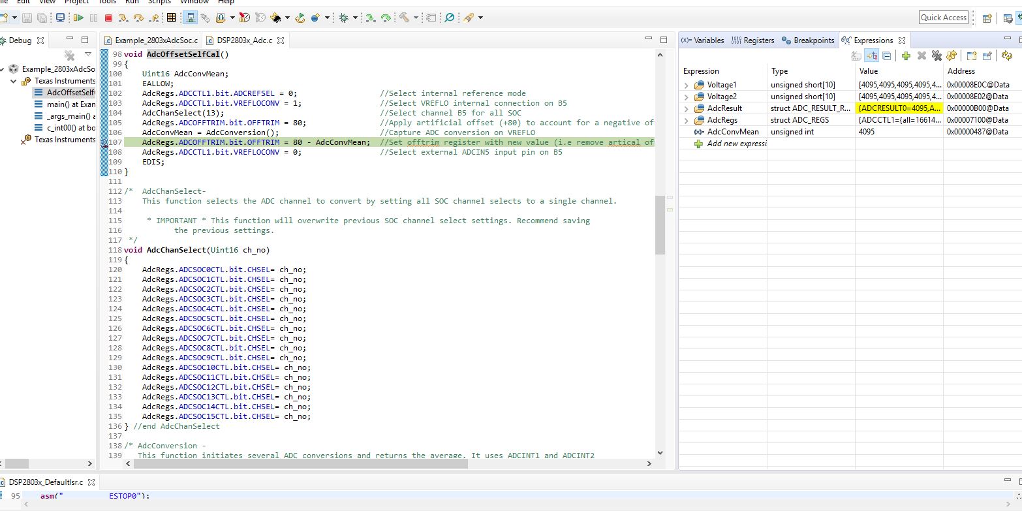The height and width of the screenshot is (511, 1022).
Task: Click the green plus to add expression
Action: click(x=906, y=56)
